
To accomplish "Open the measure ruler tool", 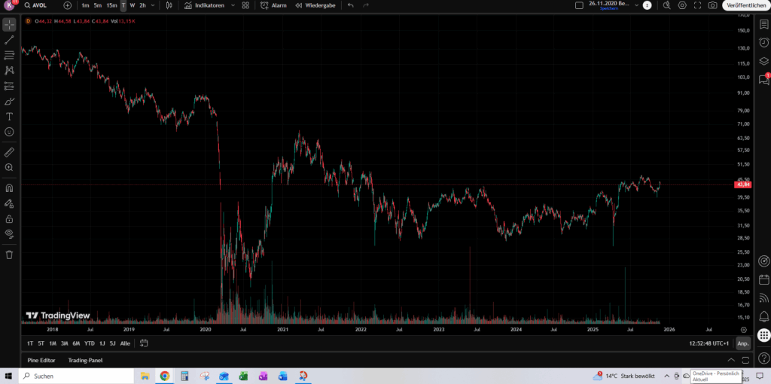I will [9, 152].
